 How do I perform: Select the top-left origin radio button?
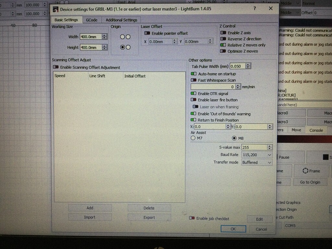[x=123, y=37]
